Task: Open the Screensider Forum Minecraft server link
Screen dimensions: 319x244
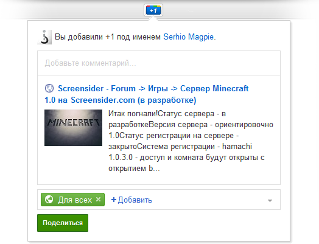Action: pos(147,94)
